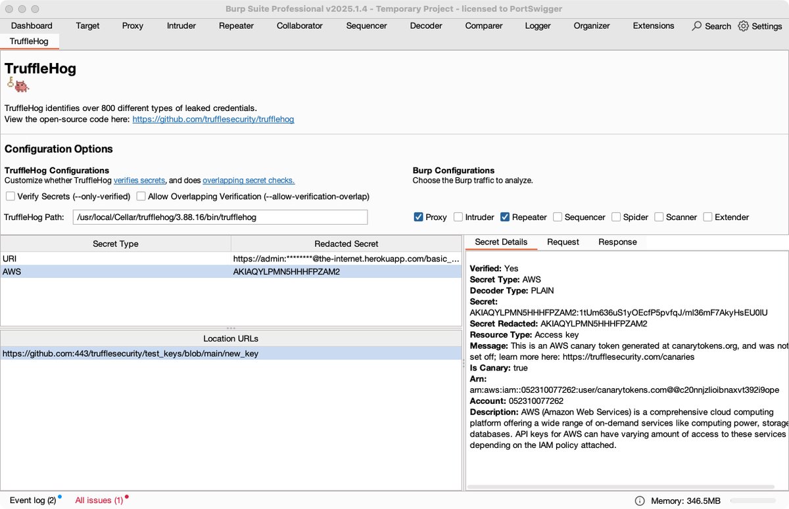Click the memory info icon in status bar
The height and width of the screenshot is (509, 789).
(638, 500)
